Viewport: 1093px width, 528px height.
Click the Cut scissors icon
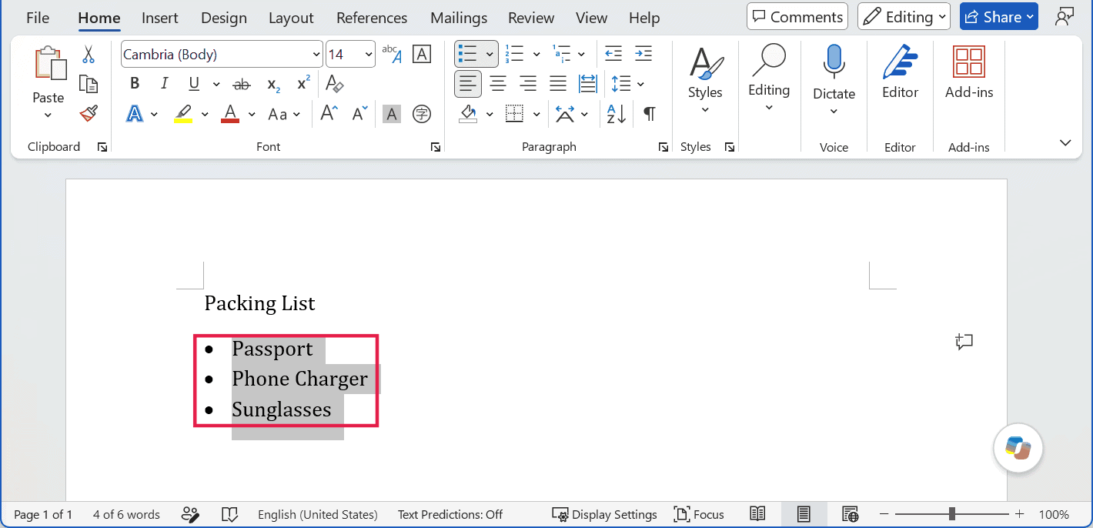pyautogui.click(x=89, y=54)
